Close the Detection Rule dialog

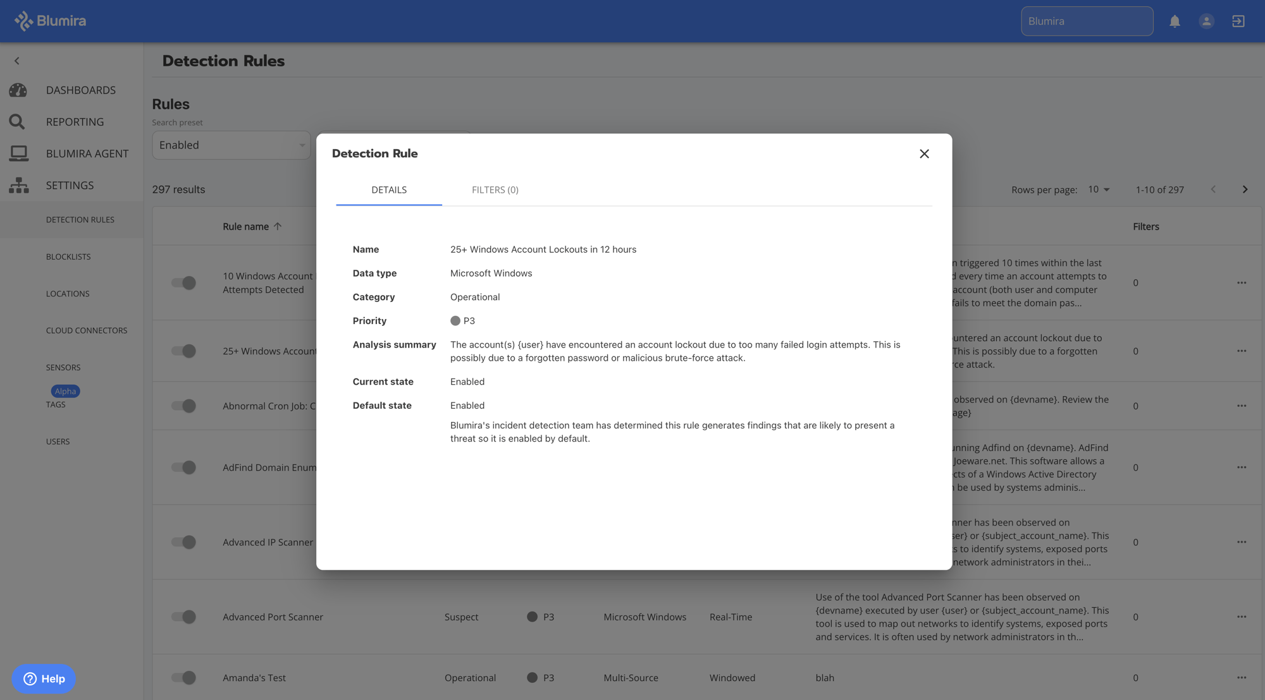(924, 154)
